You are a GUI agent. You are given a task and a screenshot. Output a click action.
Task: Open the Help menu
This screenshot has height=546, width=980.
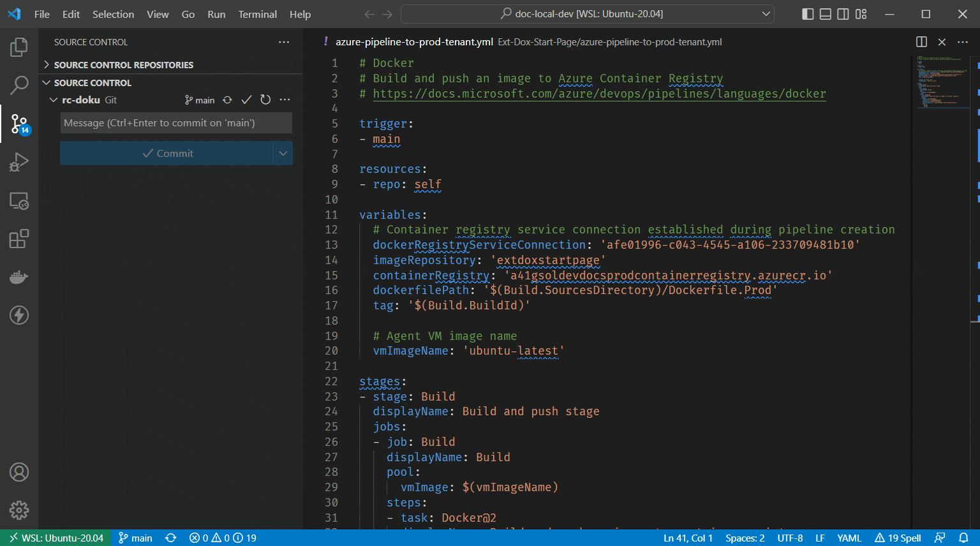[x=300, y=14]
